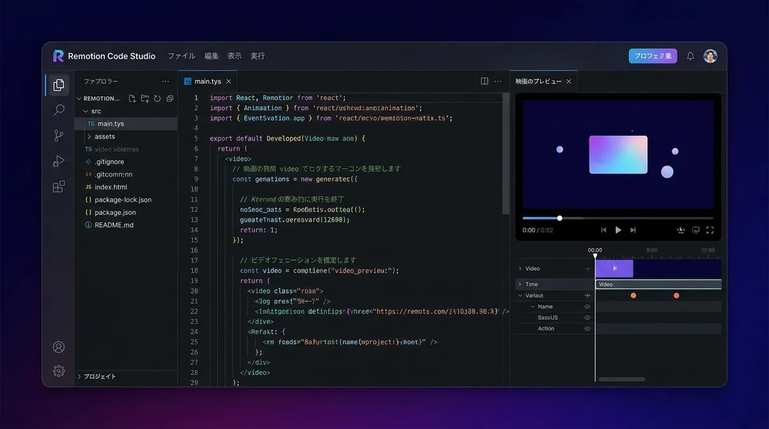
Task: Create a new file in the explorer
Action: (x=132, y=99)
